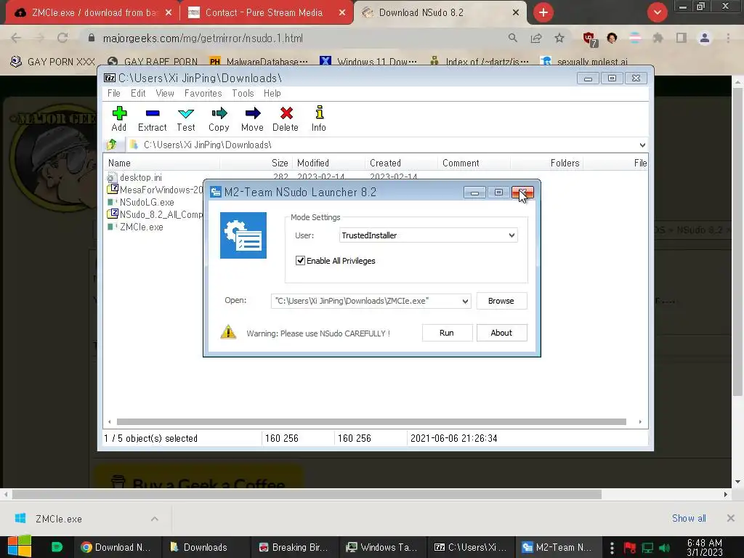Screen dimensions: 744x558
Task: Click the uBlock shield extension icon
Action: pyautogui.click(x=590, y=39)
